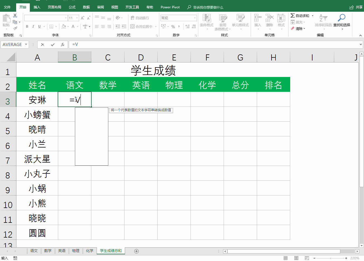Screen dimensions: 364x261
Task: Add a new sheet with plus button
Action: 136,251
